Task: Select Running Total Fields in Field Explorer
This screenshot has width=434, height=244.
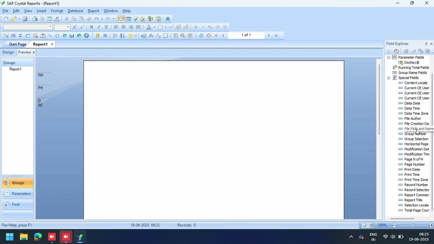Action: [414, 68]
